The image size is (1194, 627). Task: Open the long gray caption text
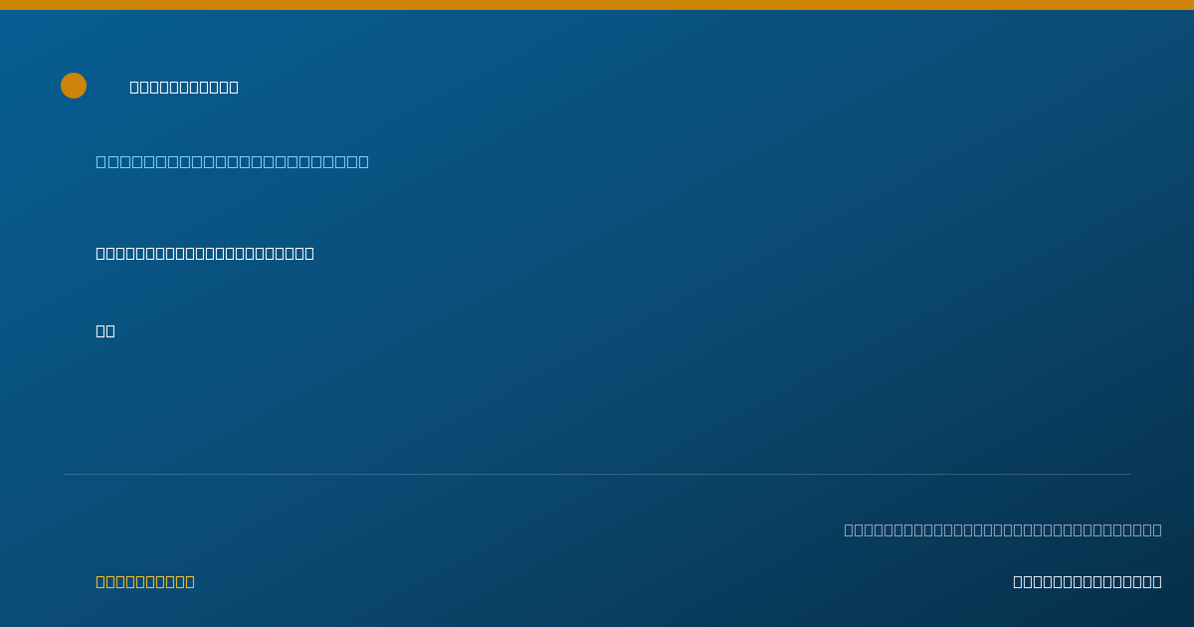[x=1003, y=529]
